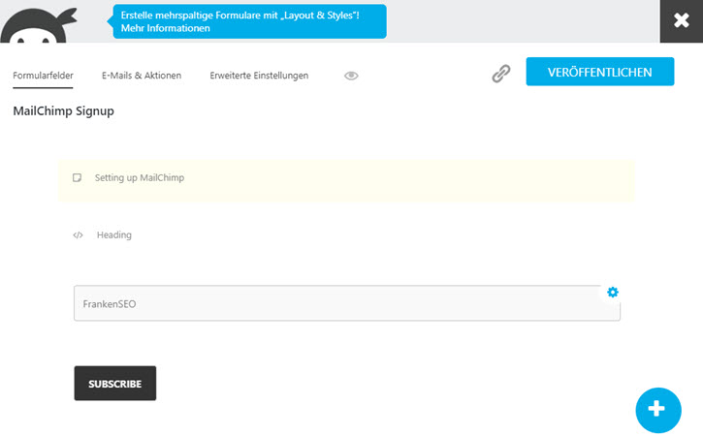Click the HTML code icon beside Heading

(78, 235)
